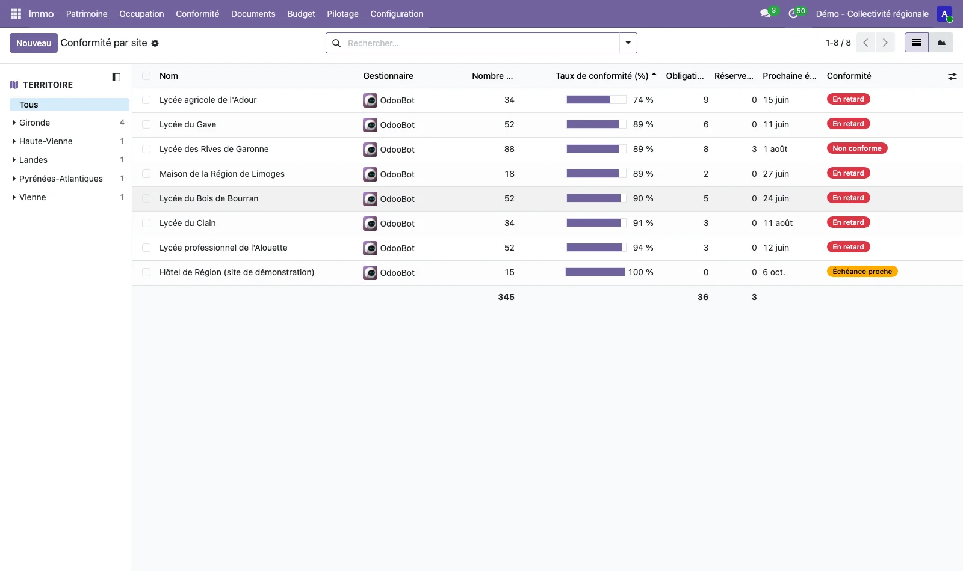963x571 pixels.
Task: Open the search options dropdown arrow
Action: pos(628,43)
